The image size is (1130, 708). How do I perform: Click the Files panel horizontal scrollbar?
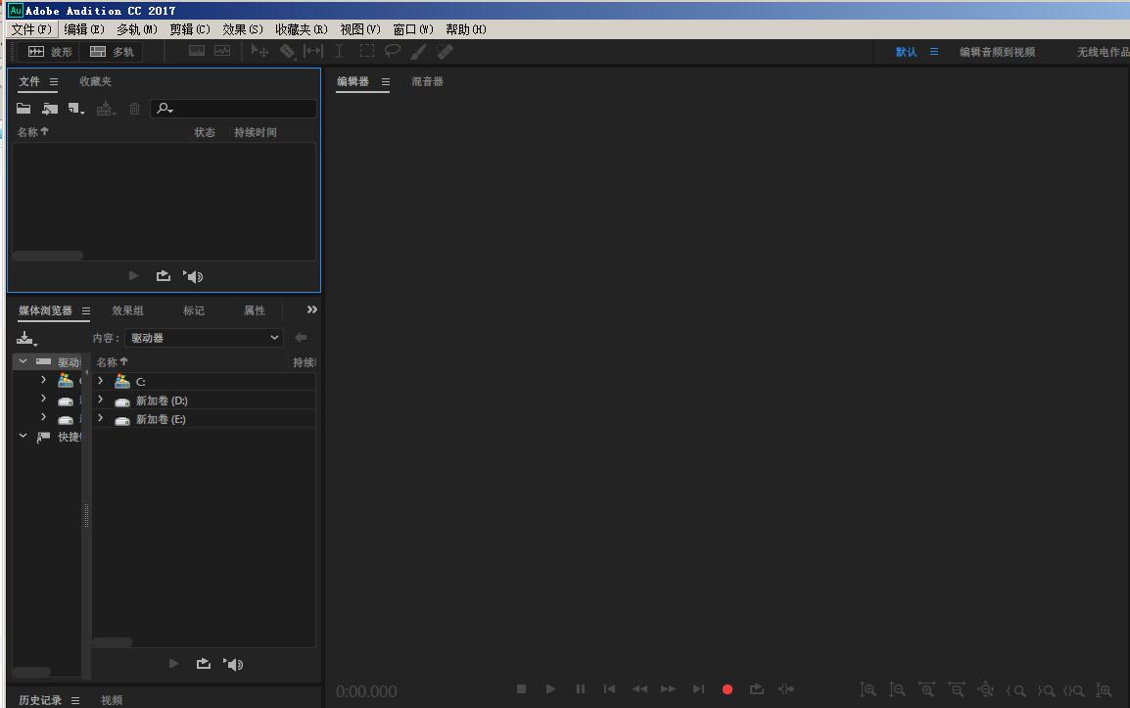coord(48,256)
